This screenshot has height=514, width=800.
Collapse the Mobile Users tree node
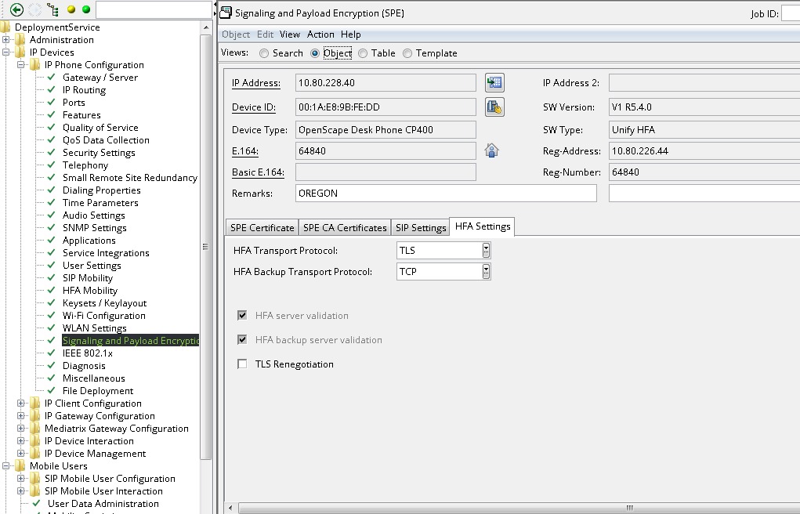5,466
